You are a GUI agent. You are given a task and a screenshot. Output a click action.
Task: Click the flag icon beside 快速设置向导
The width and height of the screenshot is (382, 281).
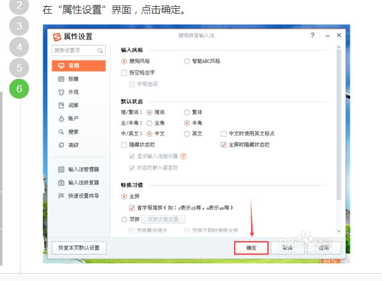61,196
